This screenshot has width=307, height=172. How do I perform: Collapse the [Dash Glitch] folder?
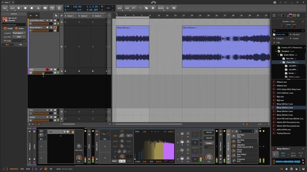tap(278, 55)
